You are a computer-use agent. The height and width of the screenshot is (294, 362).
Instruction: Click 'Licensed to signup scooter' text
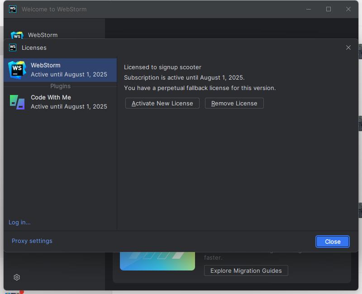click(x=162, y=67)
